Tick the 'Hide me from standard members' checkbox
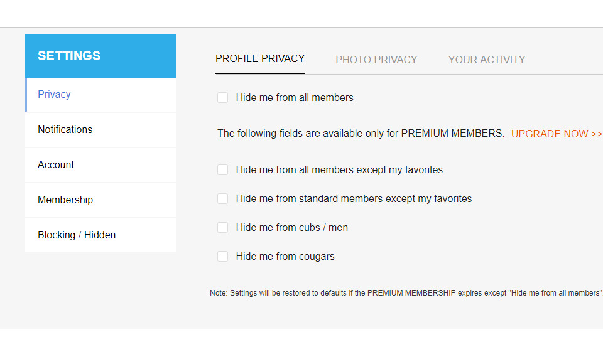603x352 pixels. pos(222,198)
